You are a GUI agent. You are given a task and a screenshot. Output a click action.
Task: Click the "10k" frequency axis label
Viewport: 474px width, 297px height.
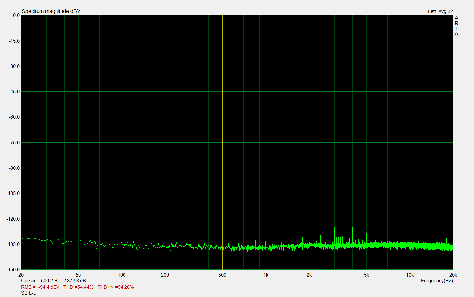click(x=410, y=275)
